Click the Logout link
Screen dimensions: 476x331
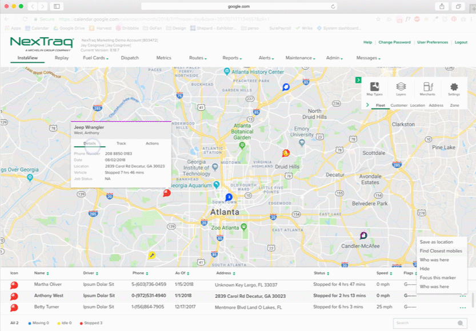click(461, 42)
